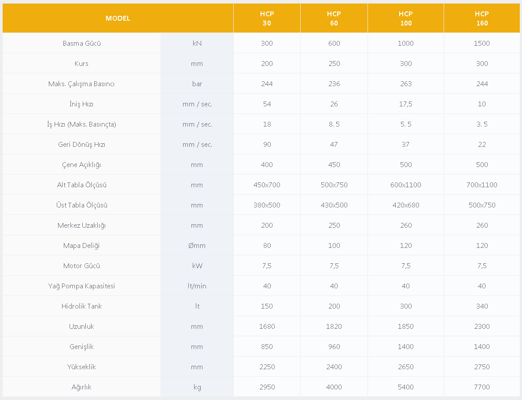522x400 pixels.
Task: Select the HCP 60 column header
Action: (x=334, y=18)
